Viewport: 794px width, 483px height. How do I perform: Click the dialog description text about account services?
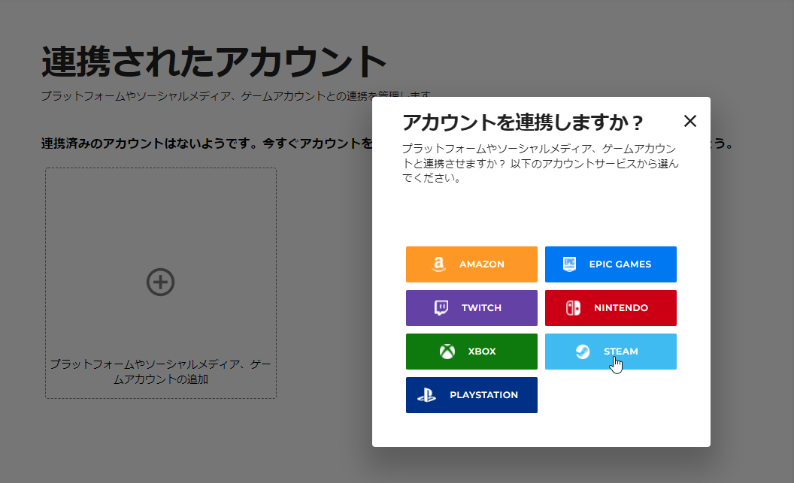(540, 163)
